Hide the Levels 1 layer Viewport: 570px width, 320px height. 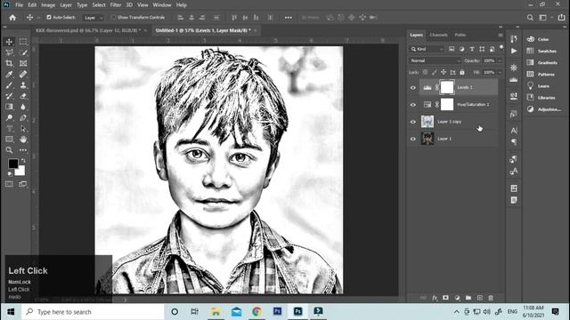413,87
